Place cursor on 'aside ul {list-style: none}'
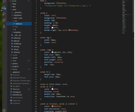 54,84
